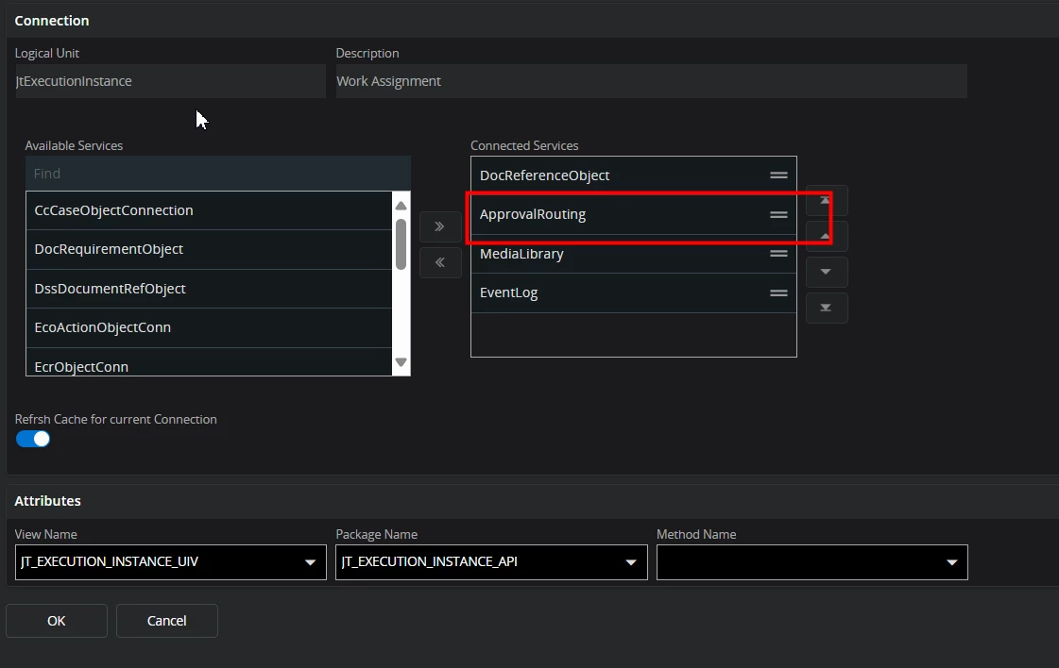
Task: Click the Cancel button
Action: [167, 621]
